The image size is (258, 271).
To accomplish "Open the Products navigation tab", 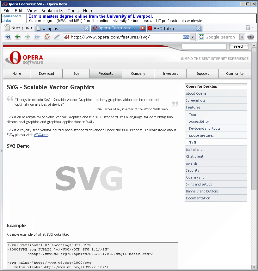I will (x=106, y=74).
